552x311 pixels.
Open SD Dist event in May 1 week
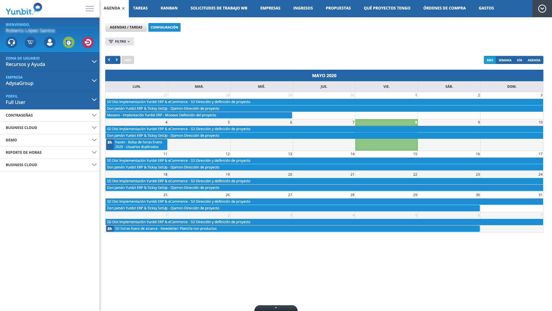tap(324, 102)
